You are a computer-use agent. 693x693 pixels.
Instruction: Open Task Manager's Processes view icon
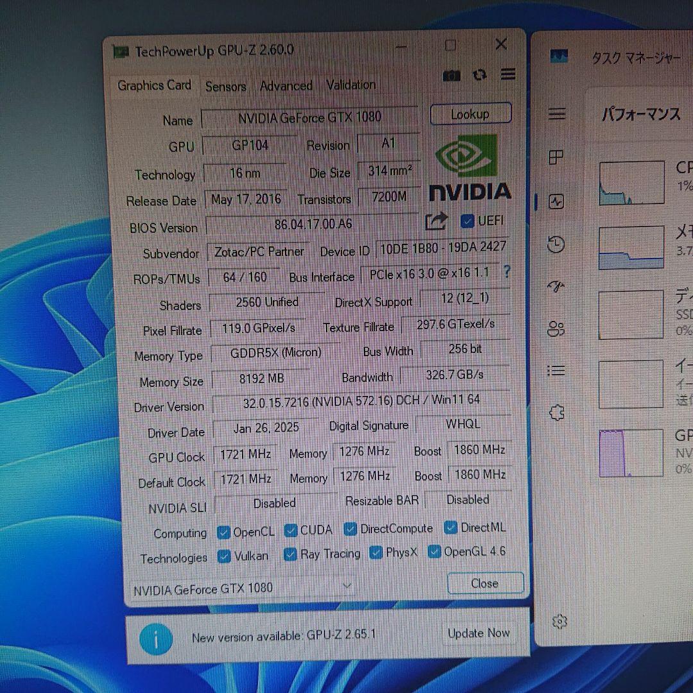556,158
